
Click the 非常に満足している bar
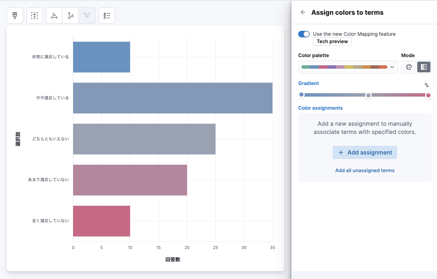click(x=101, y=57)
